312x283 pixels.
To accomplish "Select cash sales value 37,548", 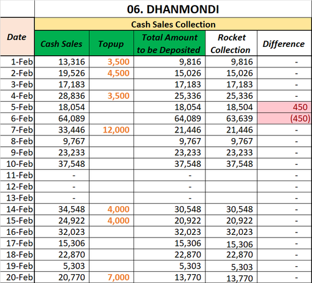I will pyautogui.click(x=62, y=164).
